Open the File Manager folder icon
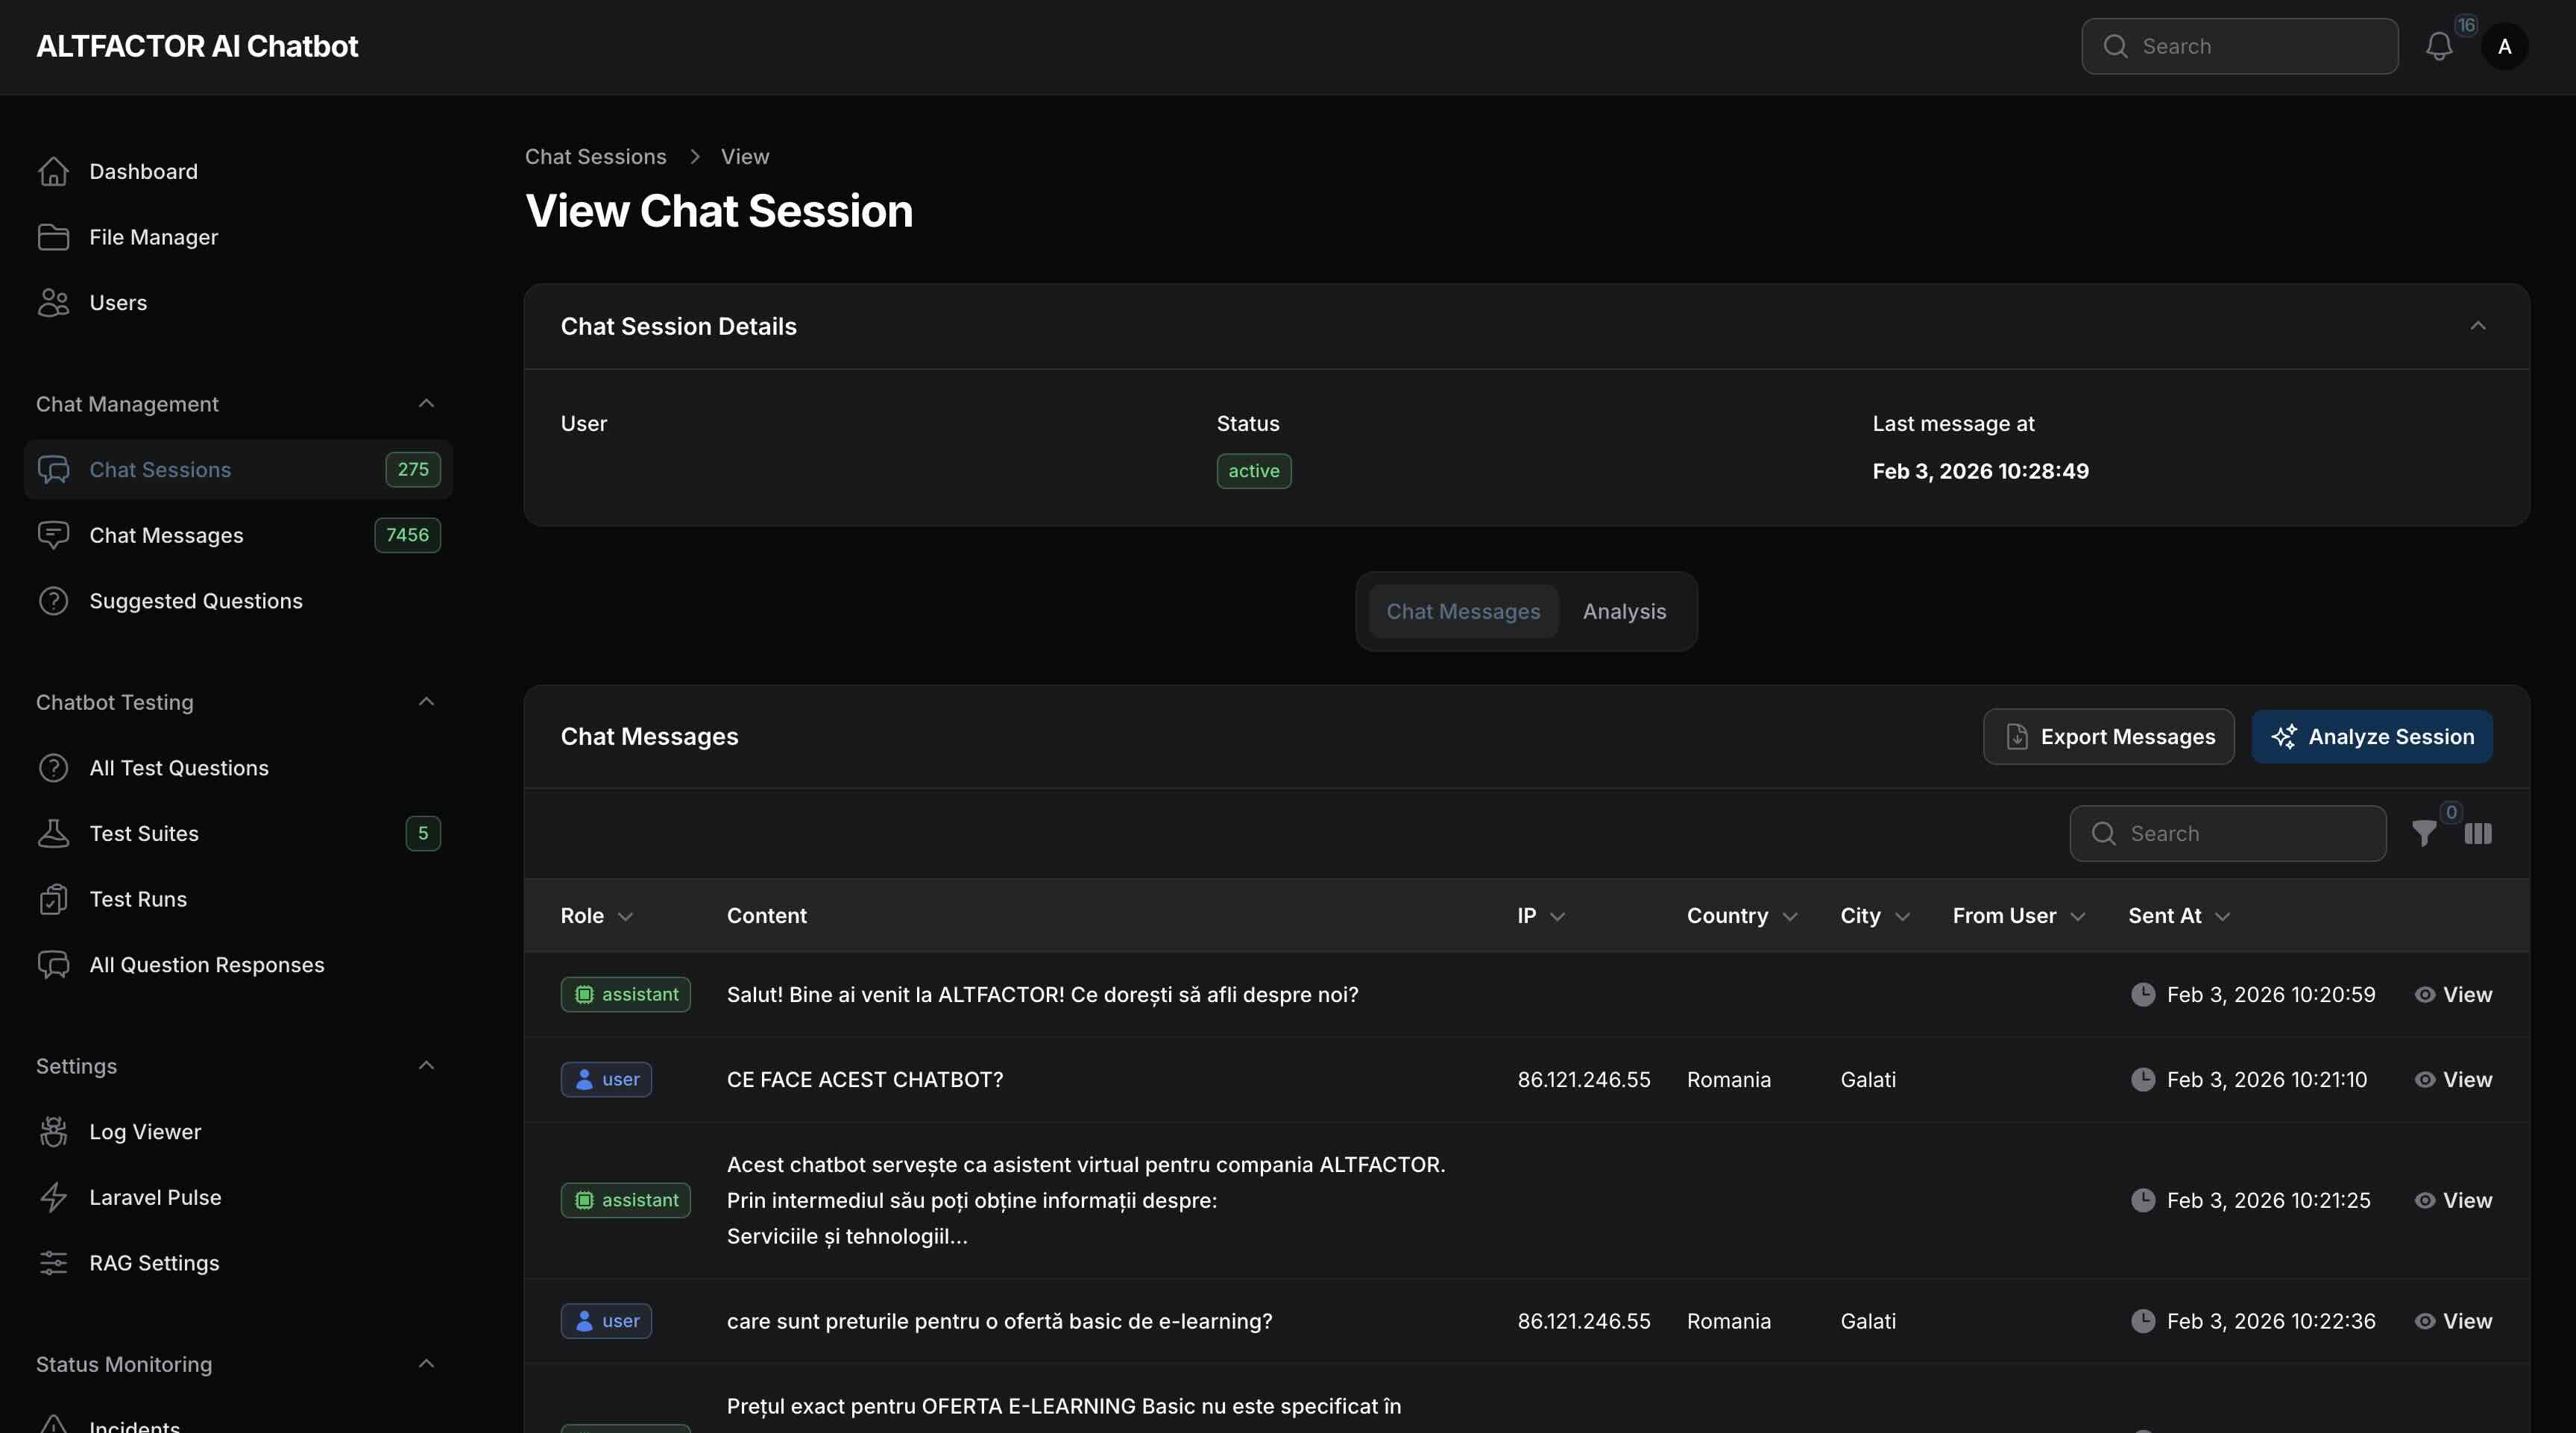 pyautogui.click(x=54, y=237)
